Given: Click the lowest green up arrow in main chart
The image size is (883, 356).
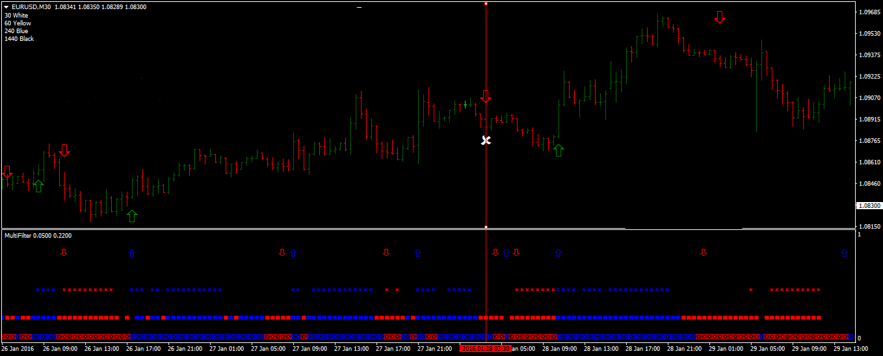Looking at the screenshot, I should coord(132,216).
